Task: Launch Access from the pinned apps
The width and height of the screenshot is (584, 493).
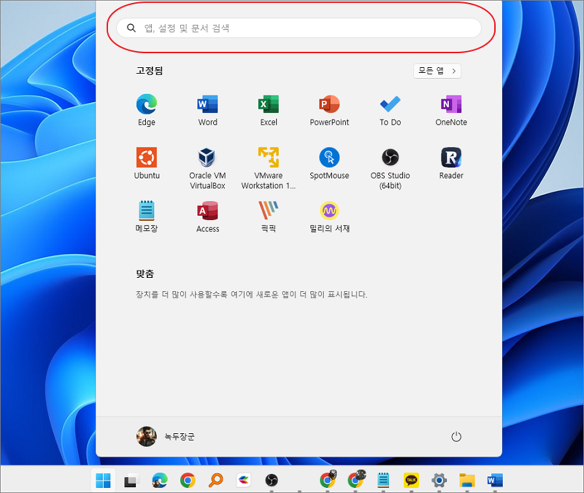Action: tap(207, 217)
